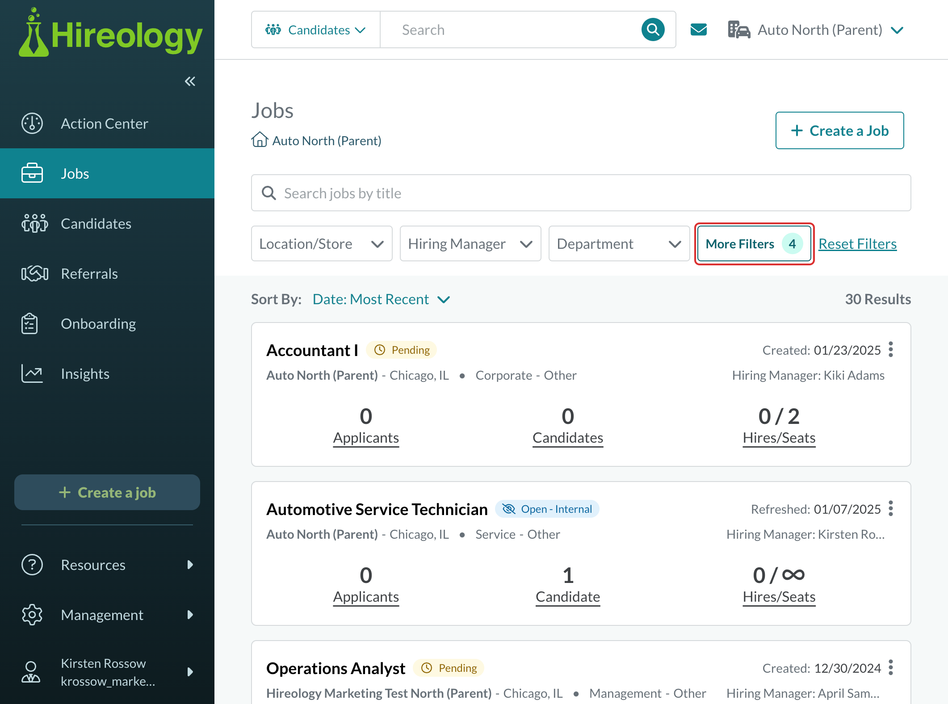Click the Refreshed: 01/07/2025 text
948x704 pixels.
tap(816, 509)
